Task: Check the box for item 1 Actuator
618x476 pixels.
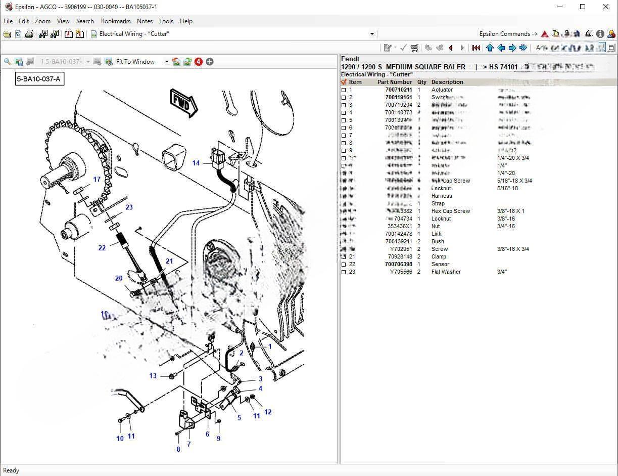Action: pos(344,90)
